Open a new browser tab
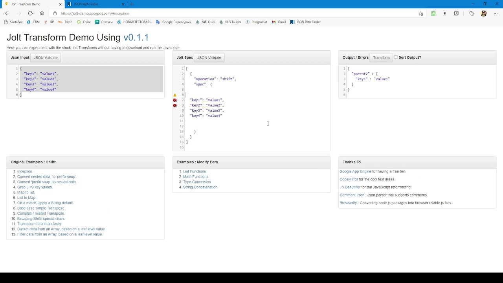 132,4
